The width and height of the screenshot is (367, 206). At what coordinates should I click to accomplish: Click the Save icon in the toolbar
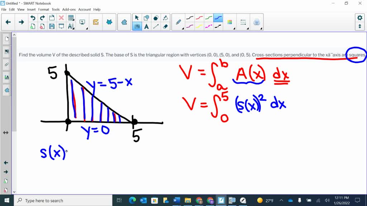click(52, 26)
